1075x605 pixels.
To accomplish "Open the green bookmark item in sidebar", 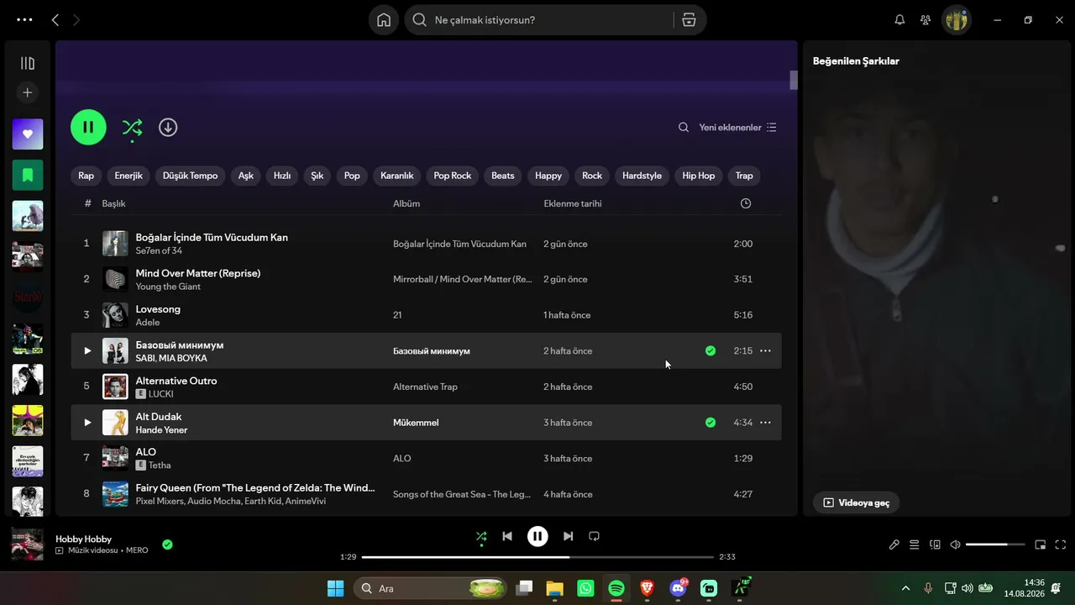I will click(x=28, y=175).
